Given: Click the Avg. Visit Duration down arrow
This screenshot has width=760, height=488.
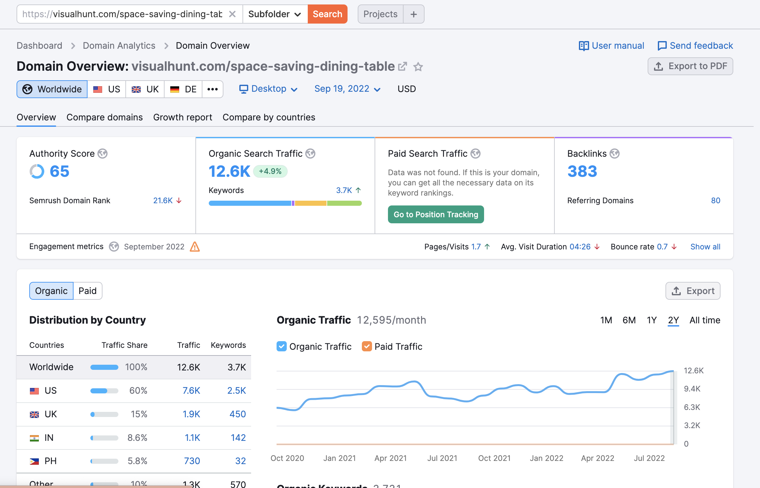Looking at the screenshot, I should (597, 247).
